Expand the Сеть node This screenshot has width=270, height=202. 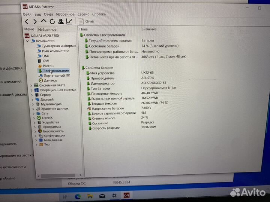click(x=34, y=113)
